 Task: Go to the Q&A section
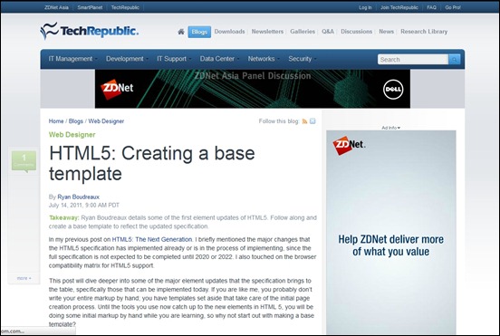point(328,32)
